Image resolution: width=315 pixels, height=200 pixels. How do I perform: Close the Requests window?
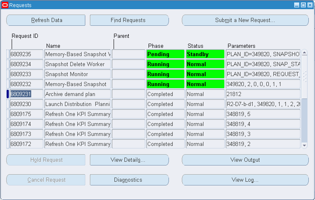(310, 5)
